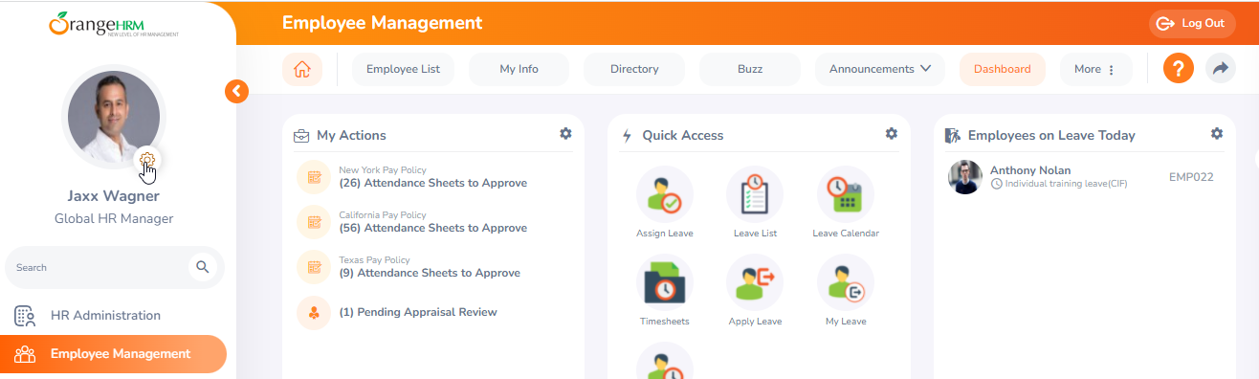Switch to the Directory tab

[x=634, y=69]
